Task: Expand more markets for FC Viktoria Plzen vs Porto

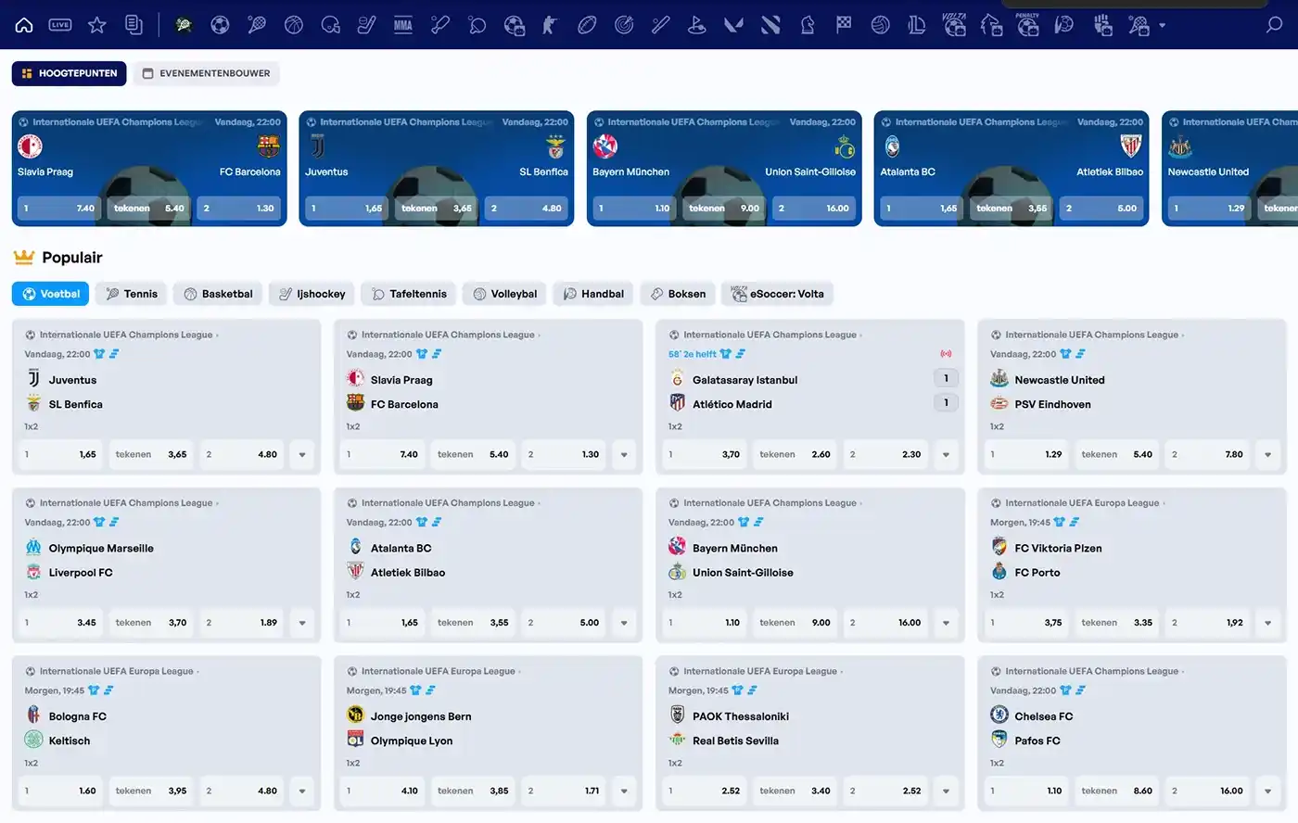Action: coord(1267,623)
